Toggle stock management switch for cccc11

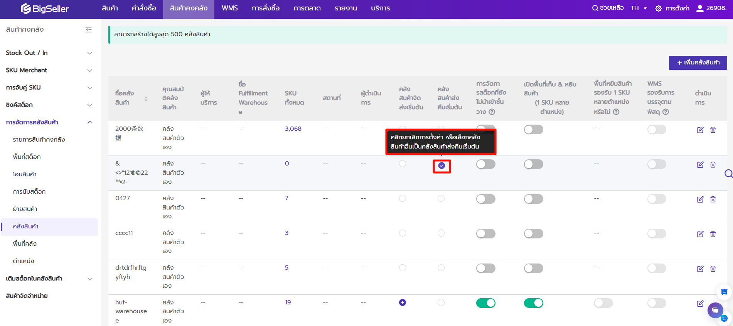(486, 234)
